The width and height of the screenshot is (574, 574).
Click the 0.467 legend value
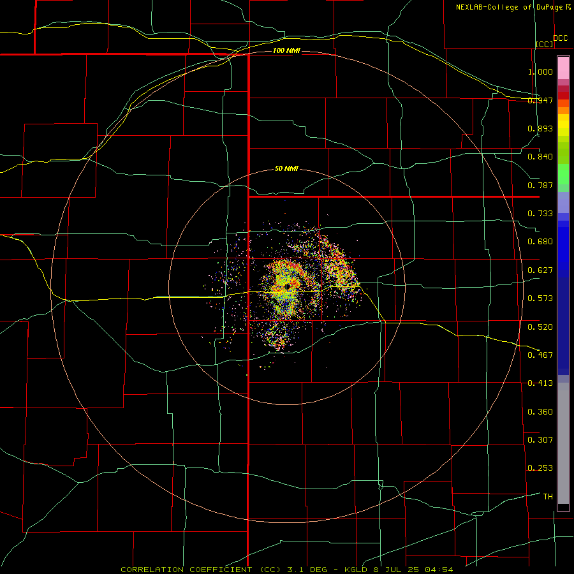coord(540,355)
